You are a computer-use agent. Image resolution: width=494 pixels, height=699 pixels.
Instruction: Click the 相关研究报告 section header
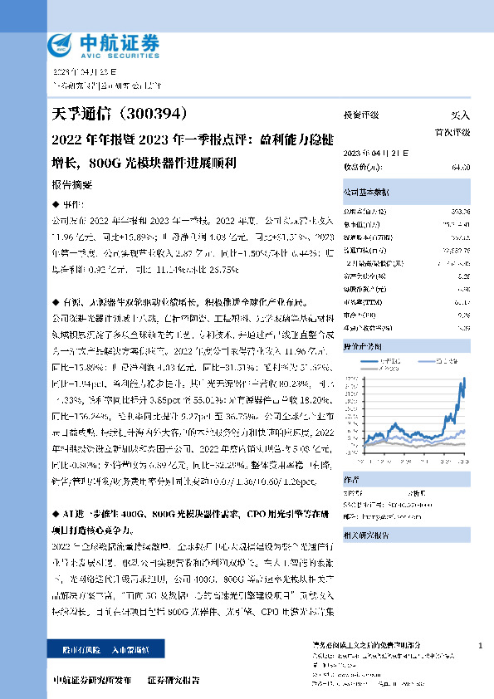click(407, 535)
